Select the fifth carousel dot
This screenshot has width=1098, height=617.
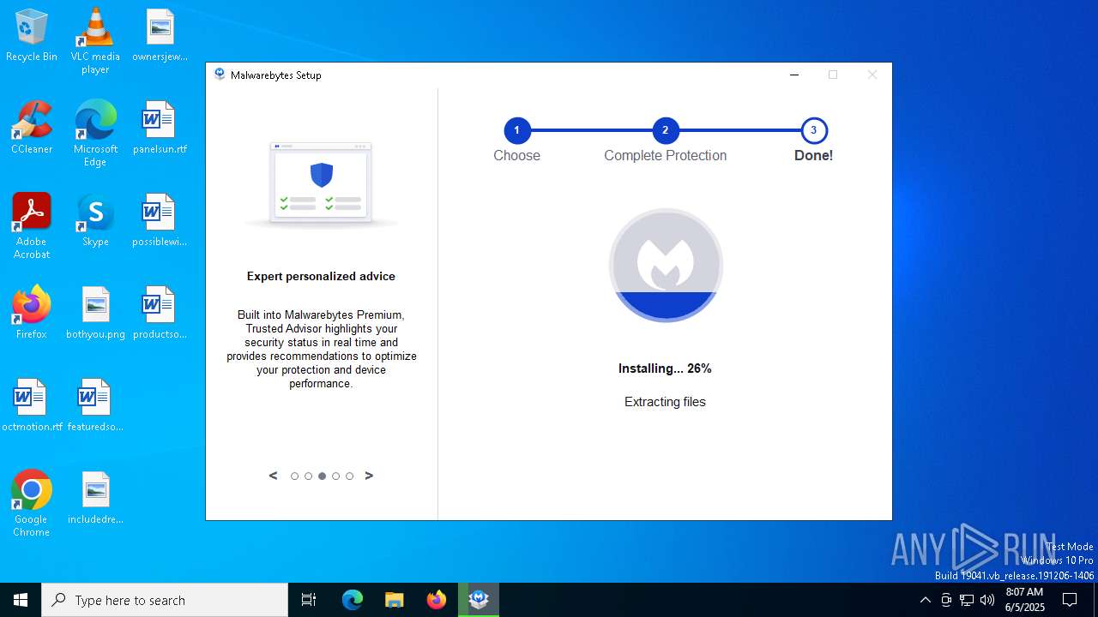pos(349,476)
